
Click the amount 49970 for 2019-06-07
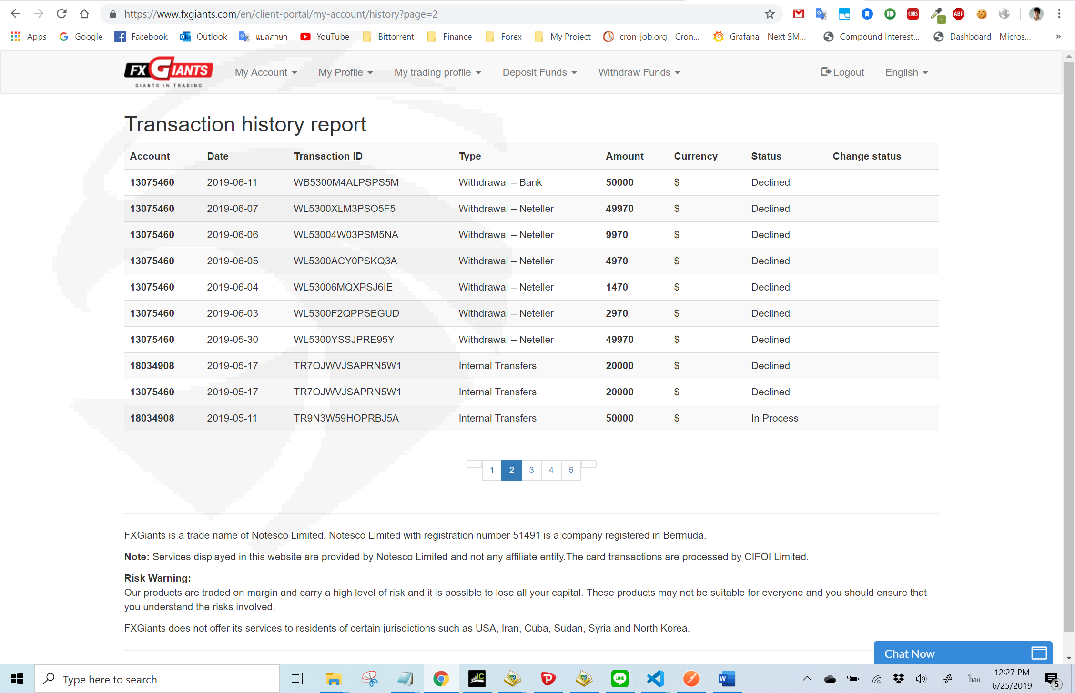pyautogui.click(x=619, y=209)
